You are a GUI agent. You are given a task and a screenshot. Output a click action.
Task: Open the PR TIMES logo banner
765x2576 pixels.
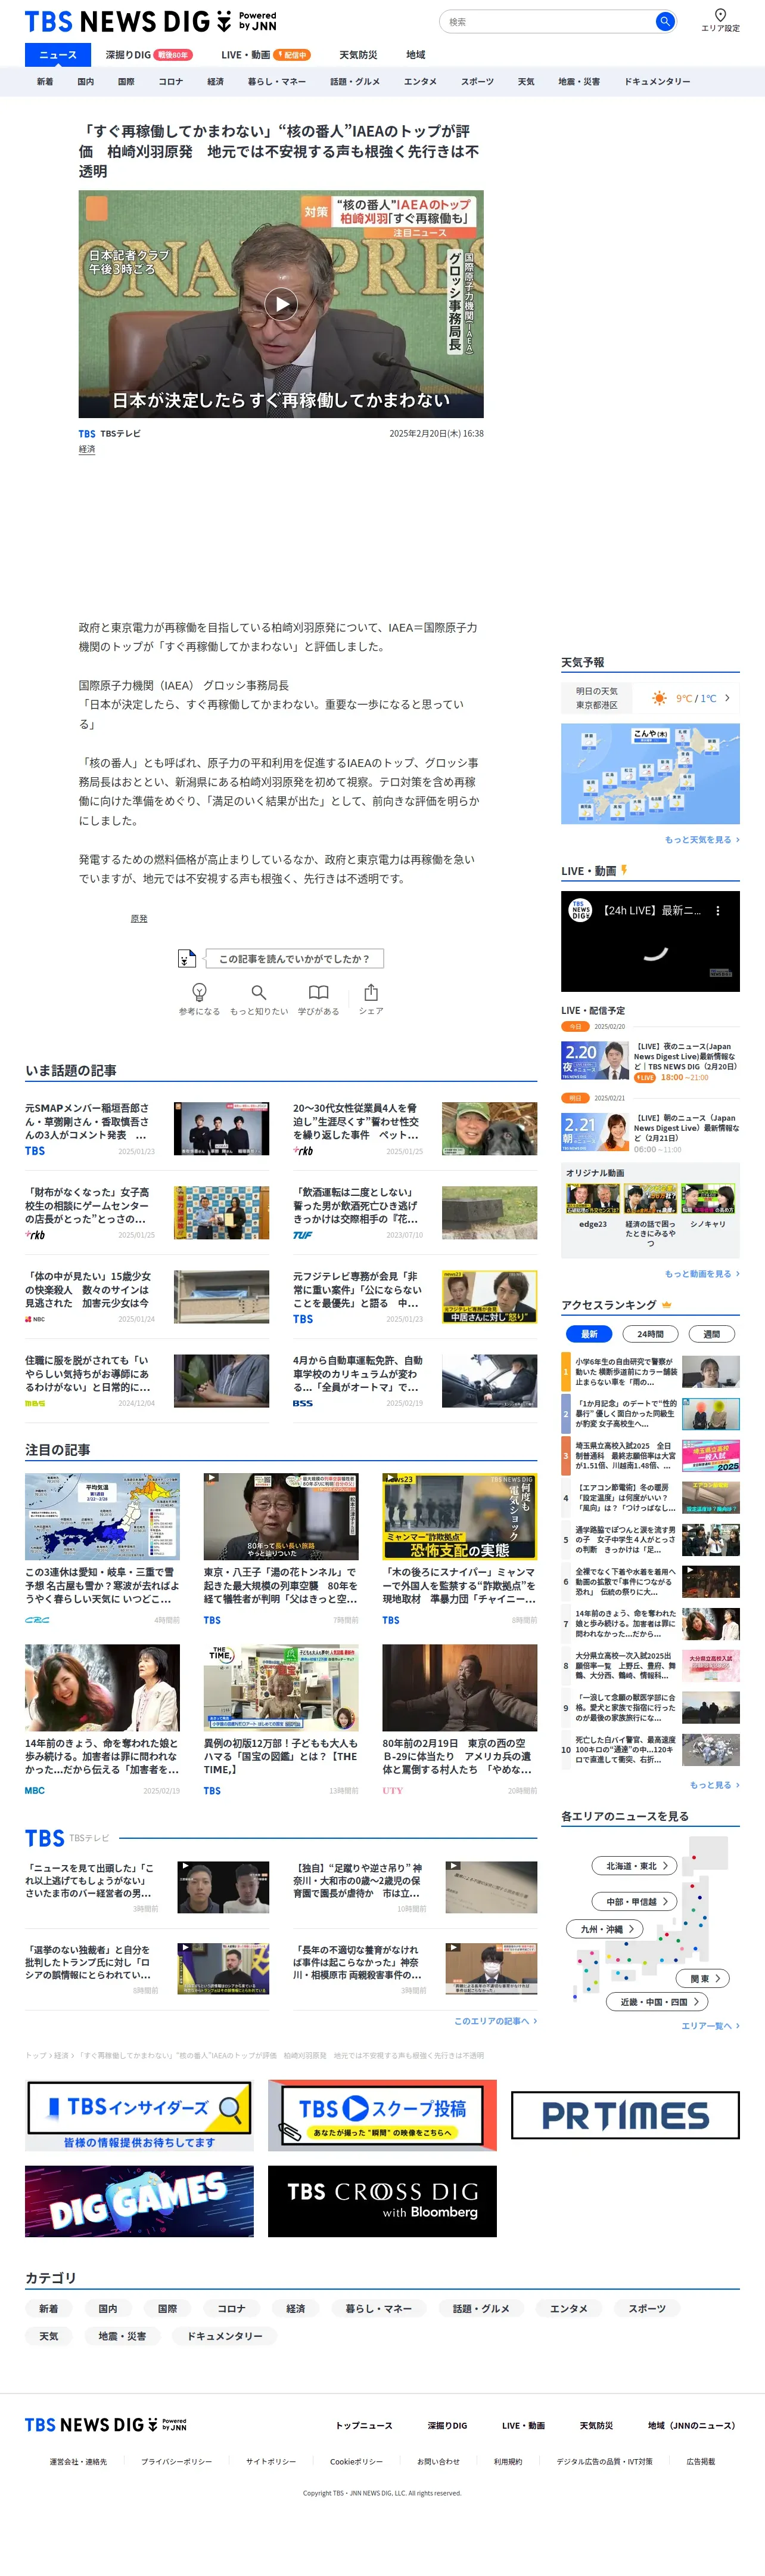point(625,2115)
